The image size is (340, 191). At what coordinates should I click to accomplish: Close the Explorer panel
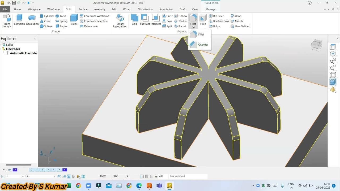pyautogui.click(x=35, y=38)
